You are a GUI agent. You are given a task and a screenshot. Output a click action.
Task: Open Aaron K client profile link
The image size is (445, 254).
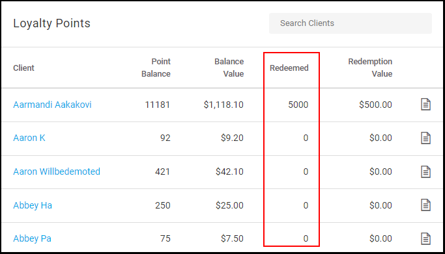tap(29, 138)
